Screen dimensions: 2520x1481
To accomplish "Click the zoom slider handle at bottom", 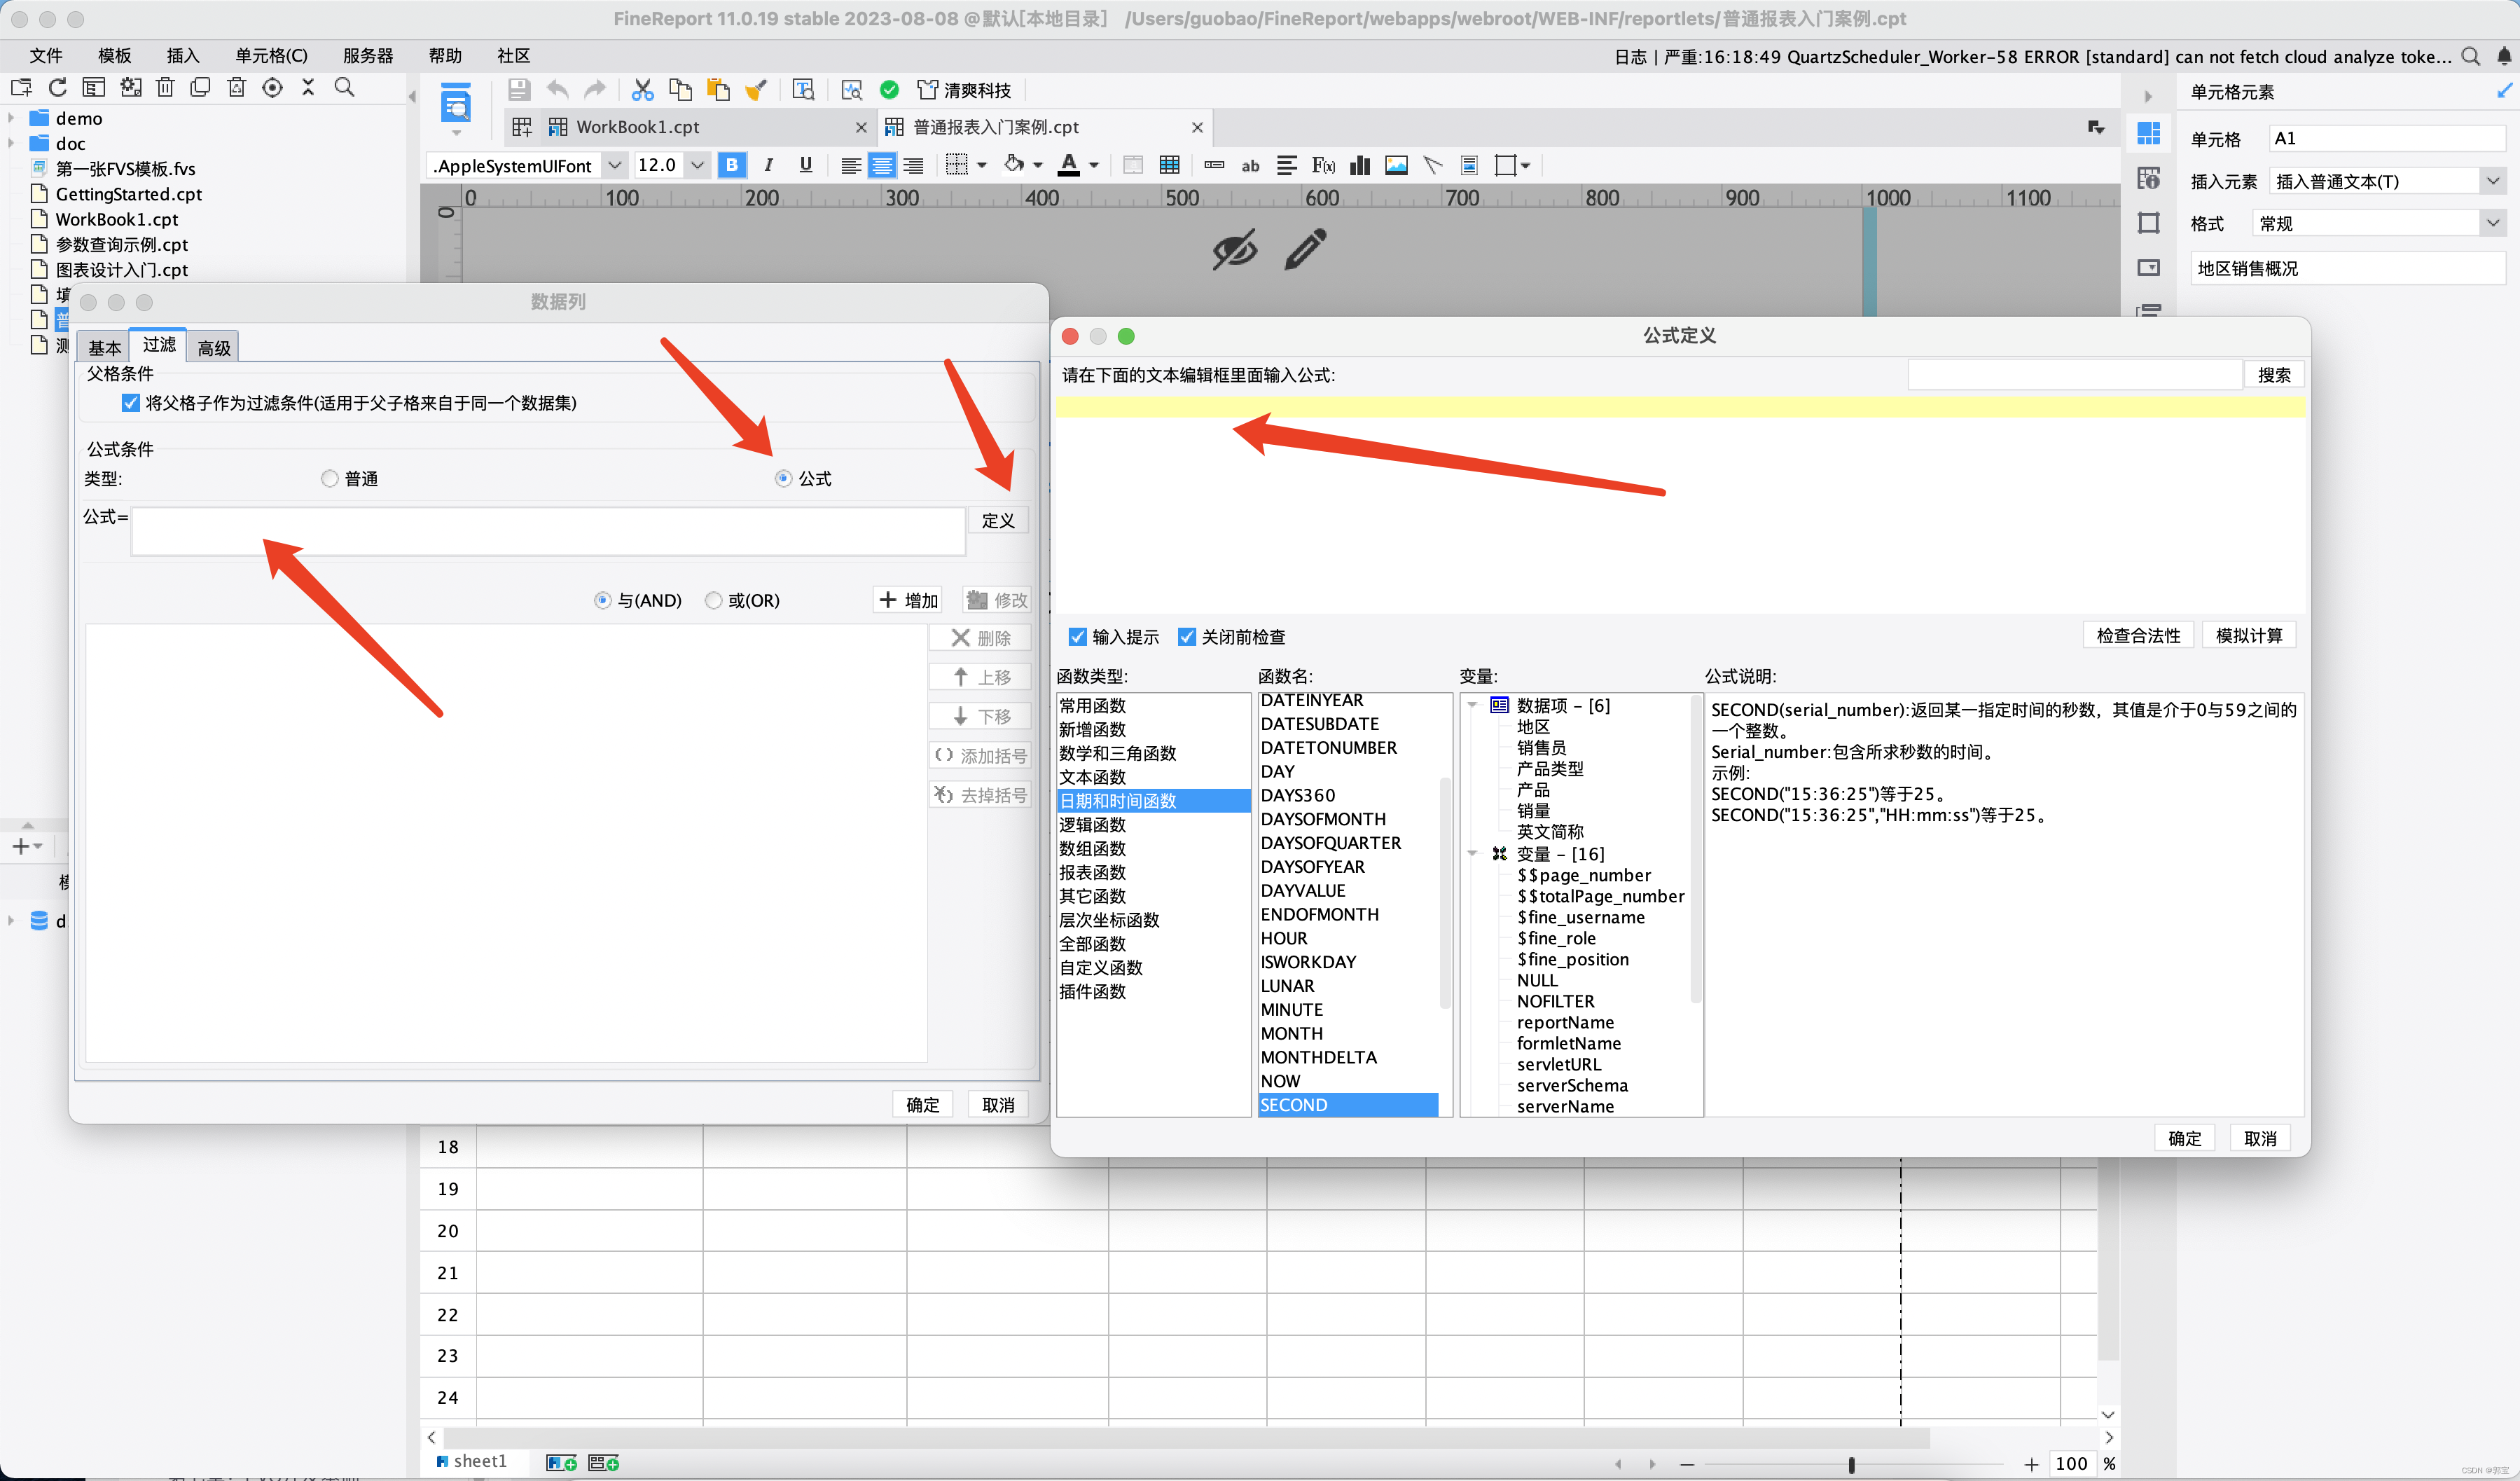I will pyautogui.click(x=1851, y=1464).
